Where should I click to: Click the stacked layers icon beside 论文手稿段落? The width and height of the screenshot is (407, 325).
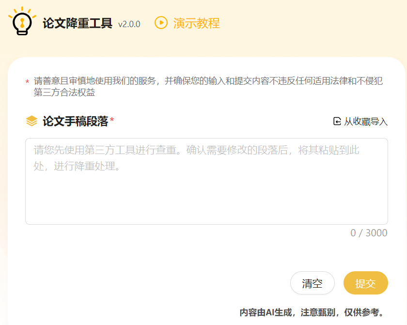(31, 121)
